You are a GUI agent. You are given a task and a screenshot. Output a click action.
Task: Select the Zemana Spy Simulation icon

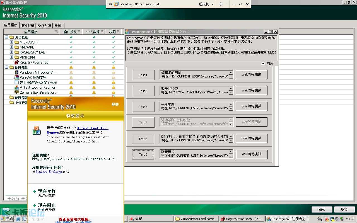point(16,92)
